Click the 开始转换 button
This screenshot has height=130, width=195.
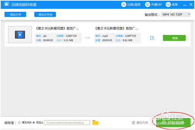pyautogui.click(x=173, y=123)
